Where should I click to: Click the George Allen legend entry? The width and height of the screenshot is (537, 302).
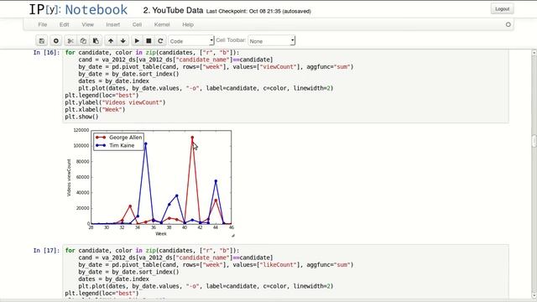tap(118, 138)
